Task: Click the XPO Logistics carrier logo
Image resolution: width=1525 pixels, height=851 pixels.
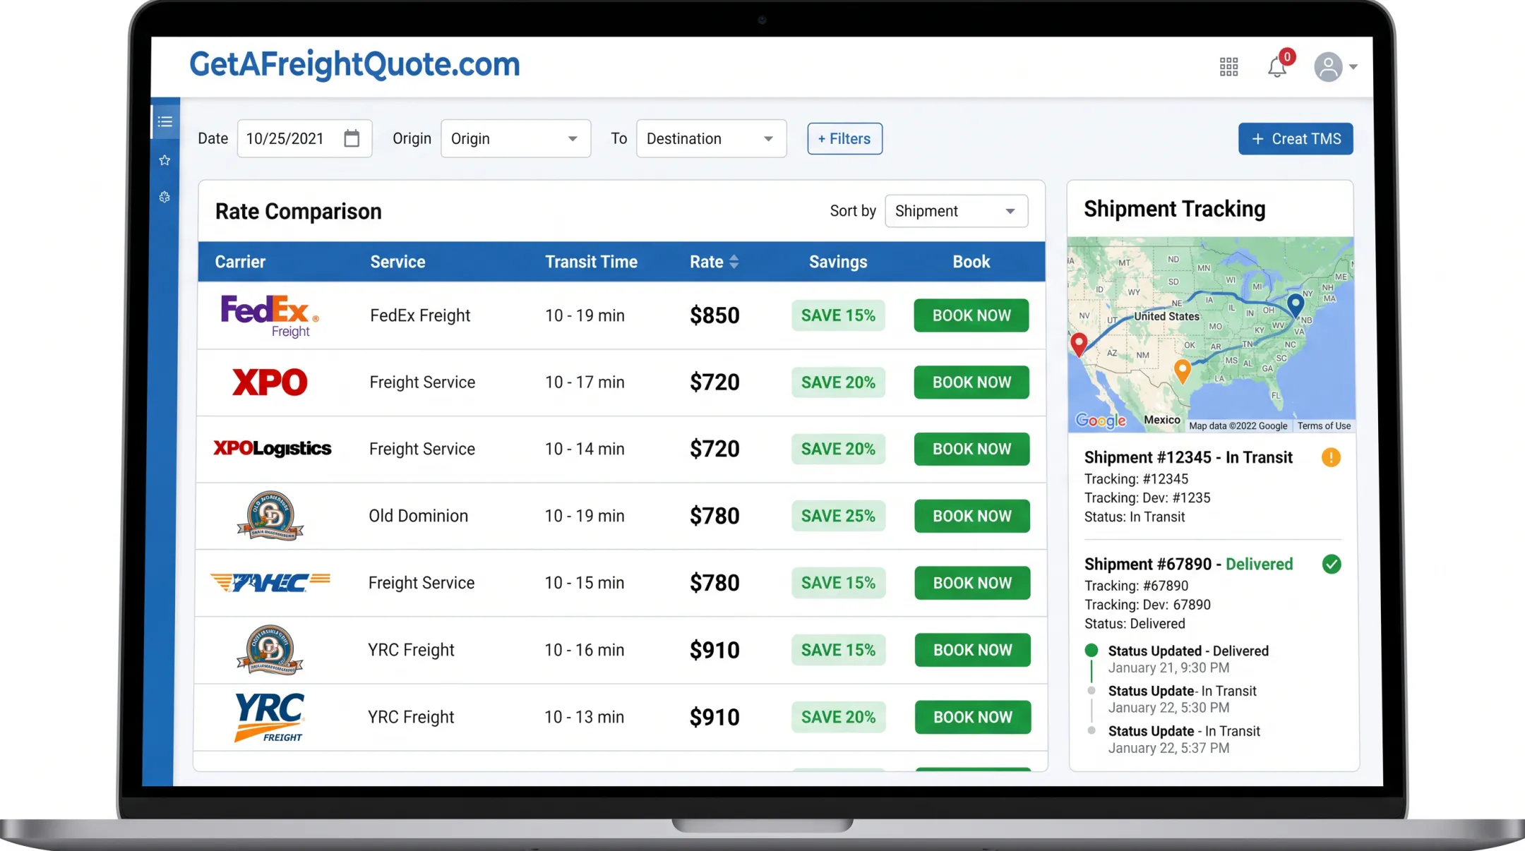Action: coord(272,449)
